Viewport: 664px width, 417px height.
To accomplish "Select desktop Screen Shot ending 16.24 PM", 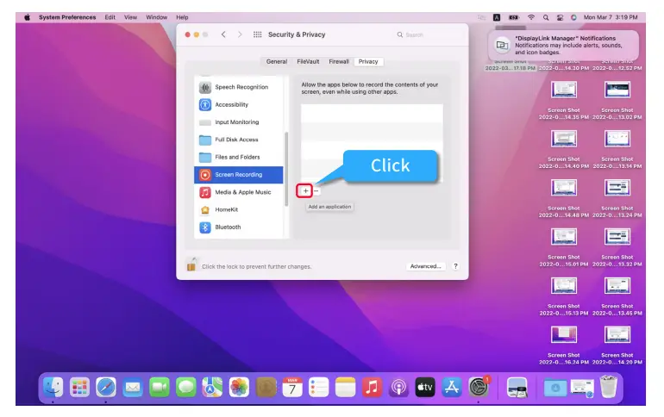I will click(564, 345).
